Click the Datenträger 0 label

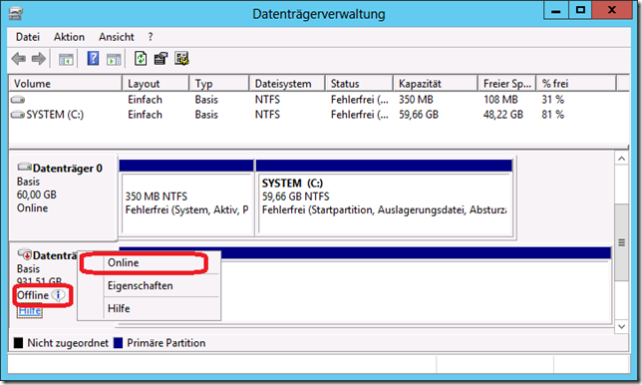pos(68,169)
